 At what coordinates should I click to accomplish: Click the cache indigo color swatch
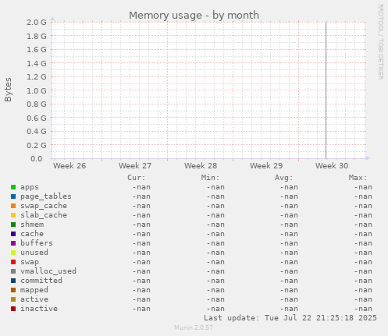point(13,234)
